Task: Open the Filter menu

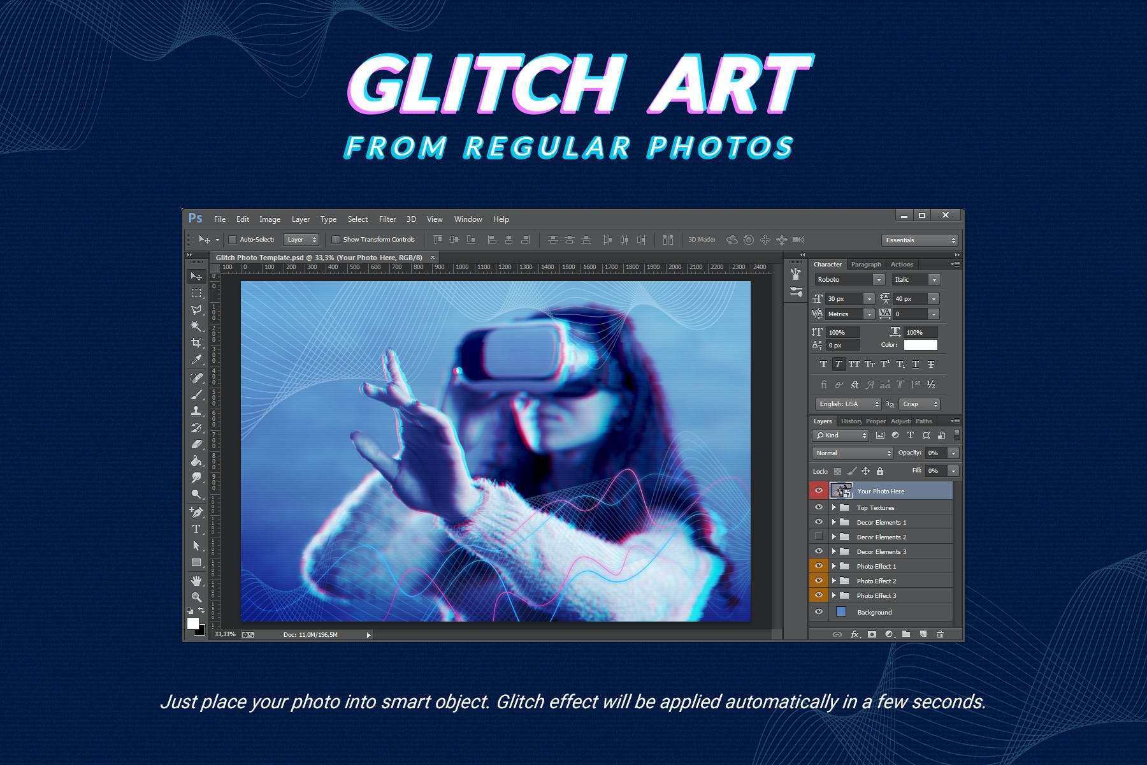Action: [387, 219]
